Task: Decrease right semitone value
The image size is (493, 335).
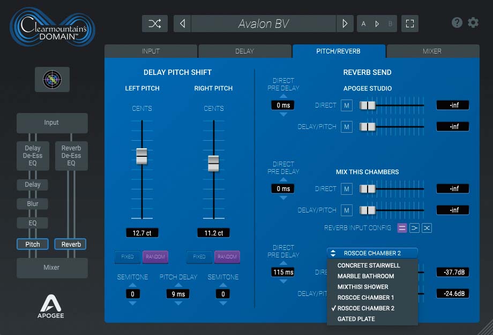Action: pyautogui.click(x=223, y=303)
